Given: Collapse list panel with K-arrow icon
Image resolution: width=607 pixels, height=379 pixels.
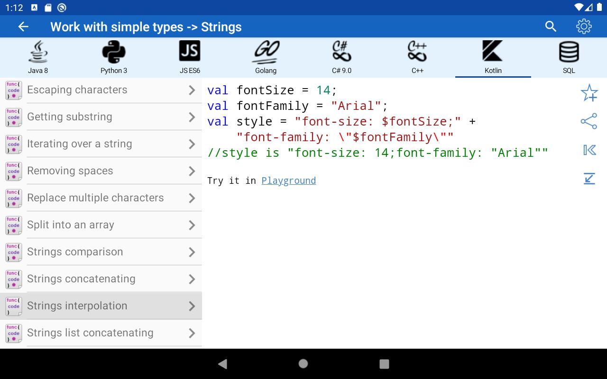Looking at the screenshot, I should 589,150.
